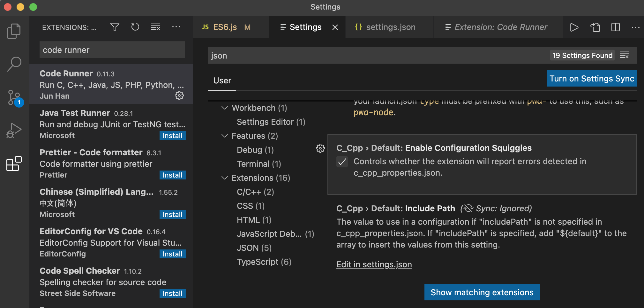644x308 pixels.
Task: Select the User settings scope tab
Action: pos(222,81)
